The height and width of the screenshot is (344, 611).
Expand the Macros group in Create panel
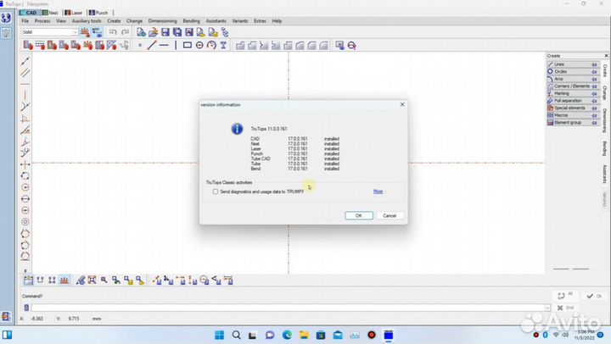tap(573, 115)
